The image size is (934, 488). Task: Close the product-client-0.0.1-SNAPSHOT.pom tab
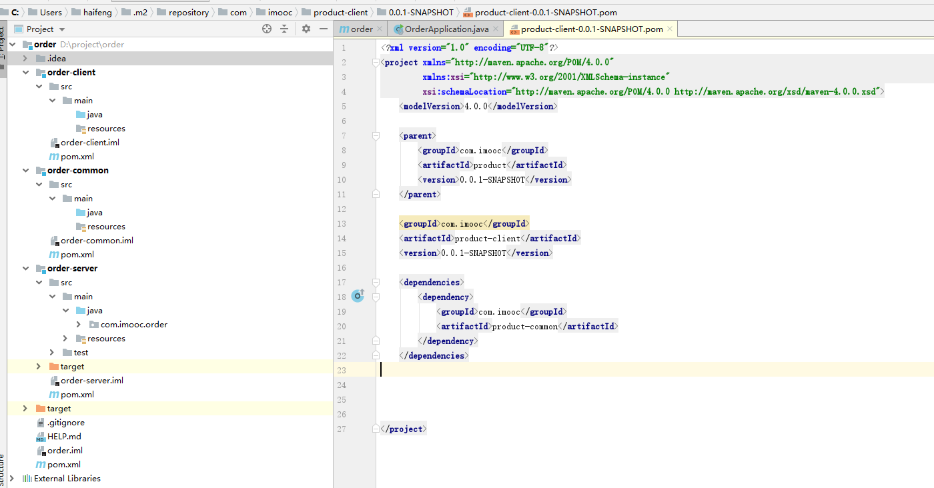coord(670,29)
